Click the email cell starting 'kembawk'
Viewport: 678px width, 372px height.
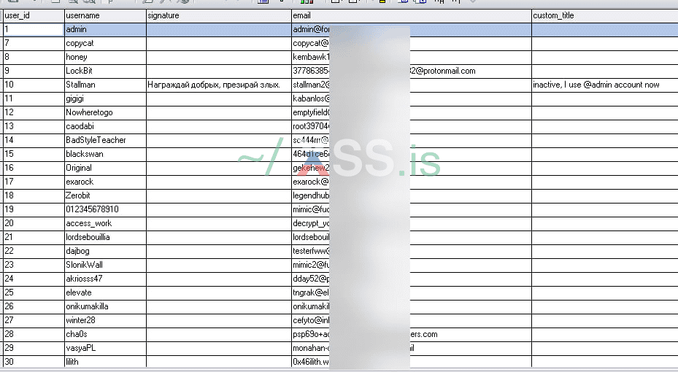(412, 57)
